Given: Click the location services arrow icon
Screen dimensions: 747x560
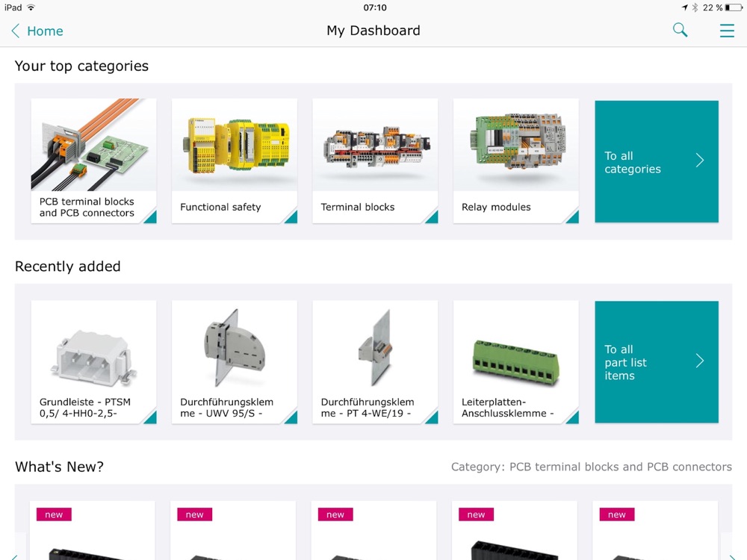Looking at the screenshot, I should pyautogui.click(x=684, y=7).
